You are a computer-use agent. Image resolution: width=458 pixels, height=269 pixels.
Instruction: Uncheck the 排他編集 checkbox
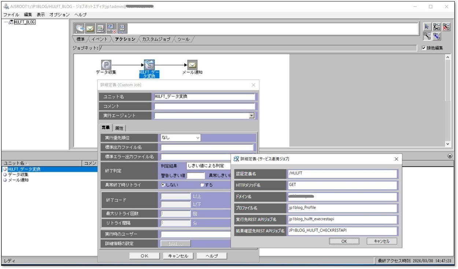(424, 48)
